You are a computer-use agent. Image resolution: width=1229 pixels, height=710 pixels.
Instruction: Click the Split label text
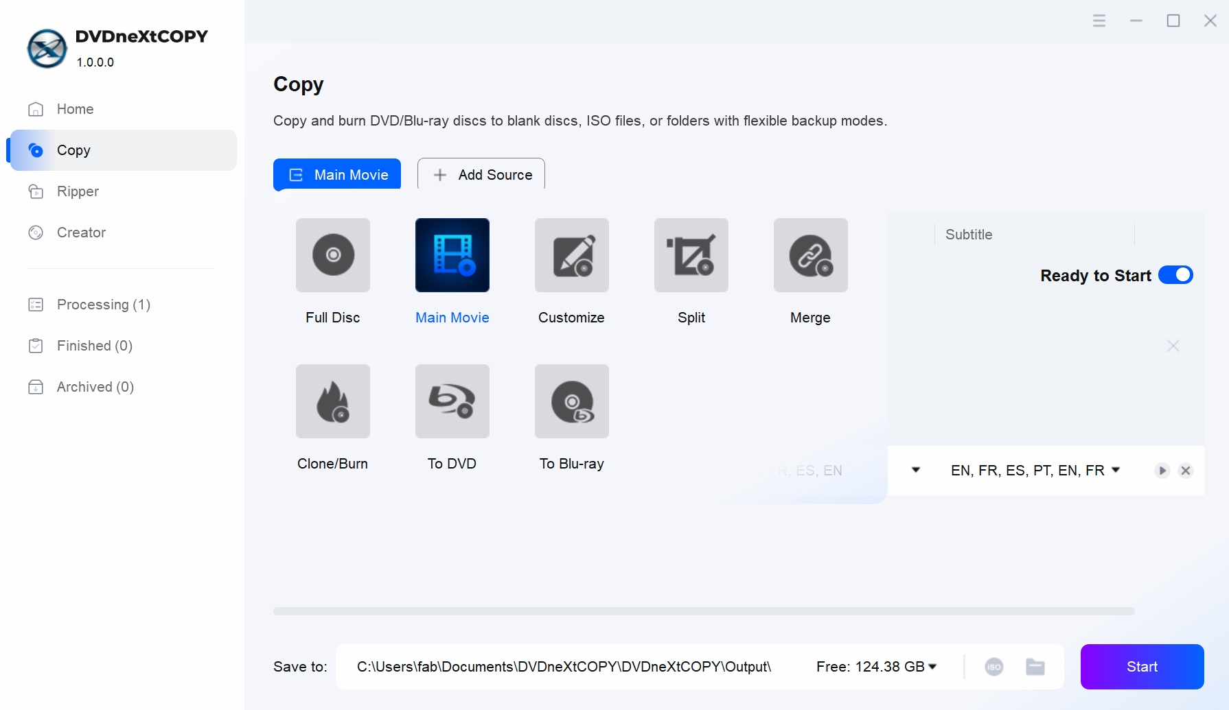(x=691, y=318)
